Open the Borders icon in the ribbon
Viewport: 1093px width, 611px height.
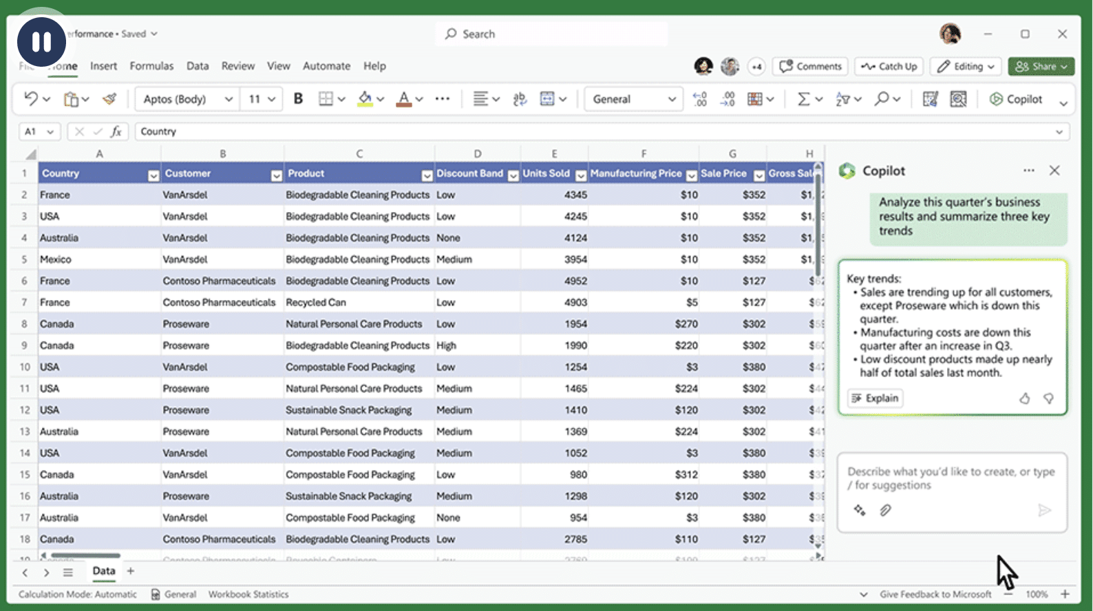[x=326, y=99]
